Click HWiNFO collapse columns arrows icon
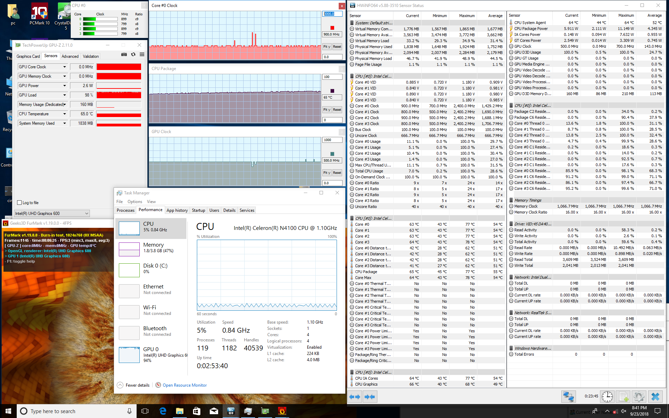Screen dimensions: 669x418 coord(370,397)
